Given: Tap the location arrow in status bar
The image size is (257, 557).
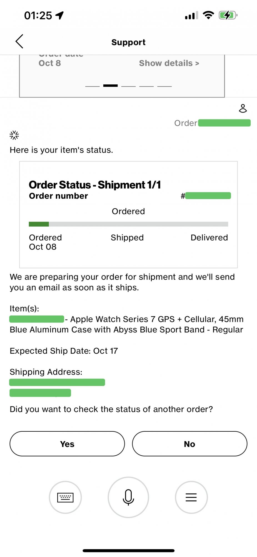Looking at the screenshot, I should click(x=59, y=15).
